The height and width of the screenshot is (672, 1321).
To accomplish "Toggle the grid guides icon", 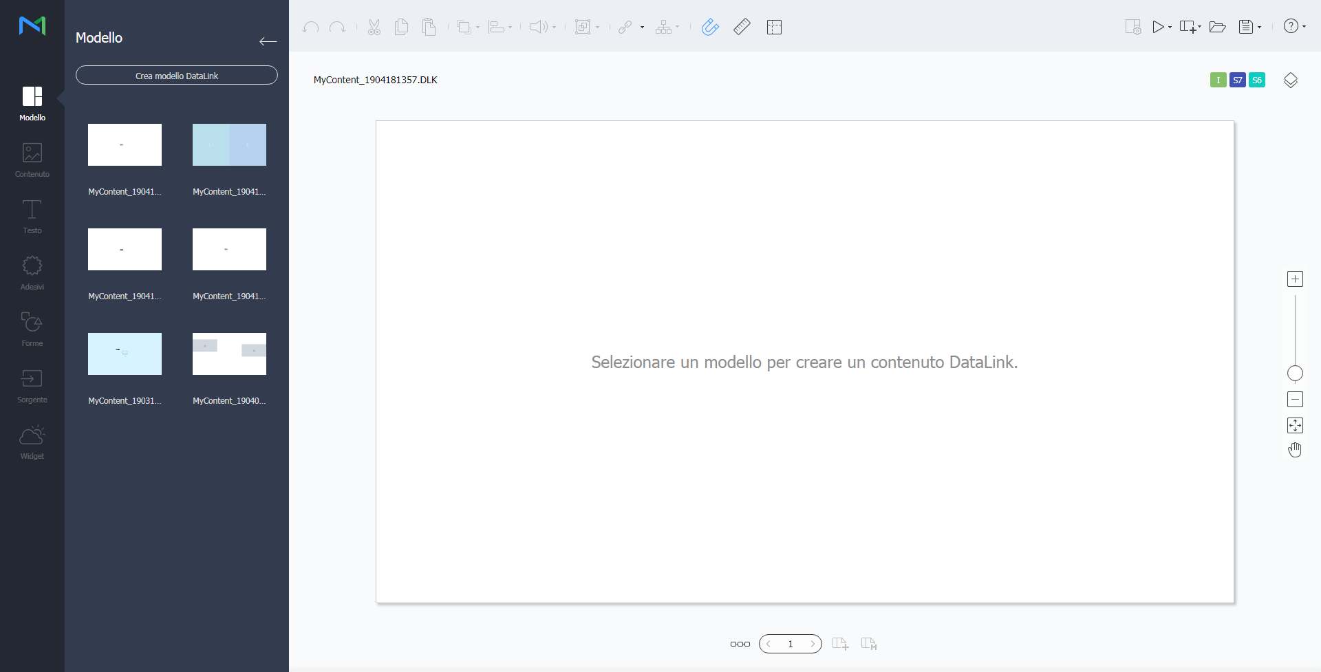I will pyautogui.click(x=774, y=27).
